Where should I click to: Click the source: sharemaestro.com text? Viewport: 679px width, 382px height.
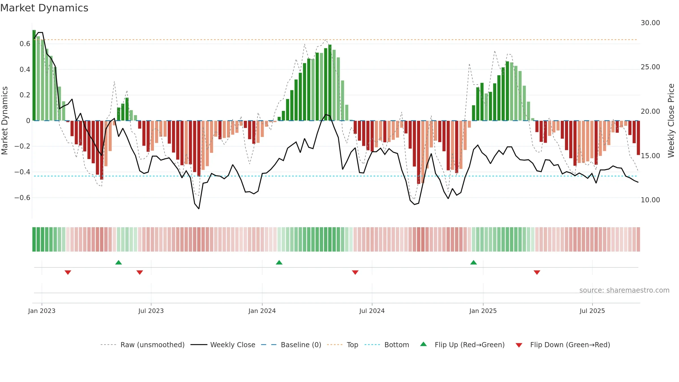click(624, 290)
